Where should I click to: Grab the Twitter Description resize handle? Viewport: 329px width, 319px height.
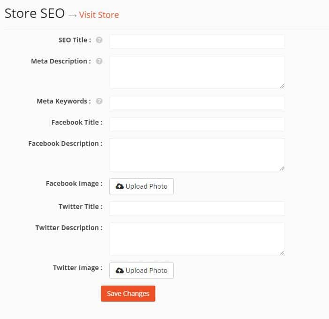pos(282,253)
